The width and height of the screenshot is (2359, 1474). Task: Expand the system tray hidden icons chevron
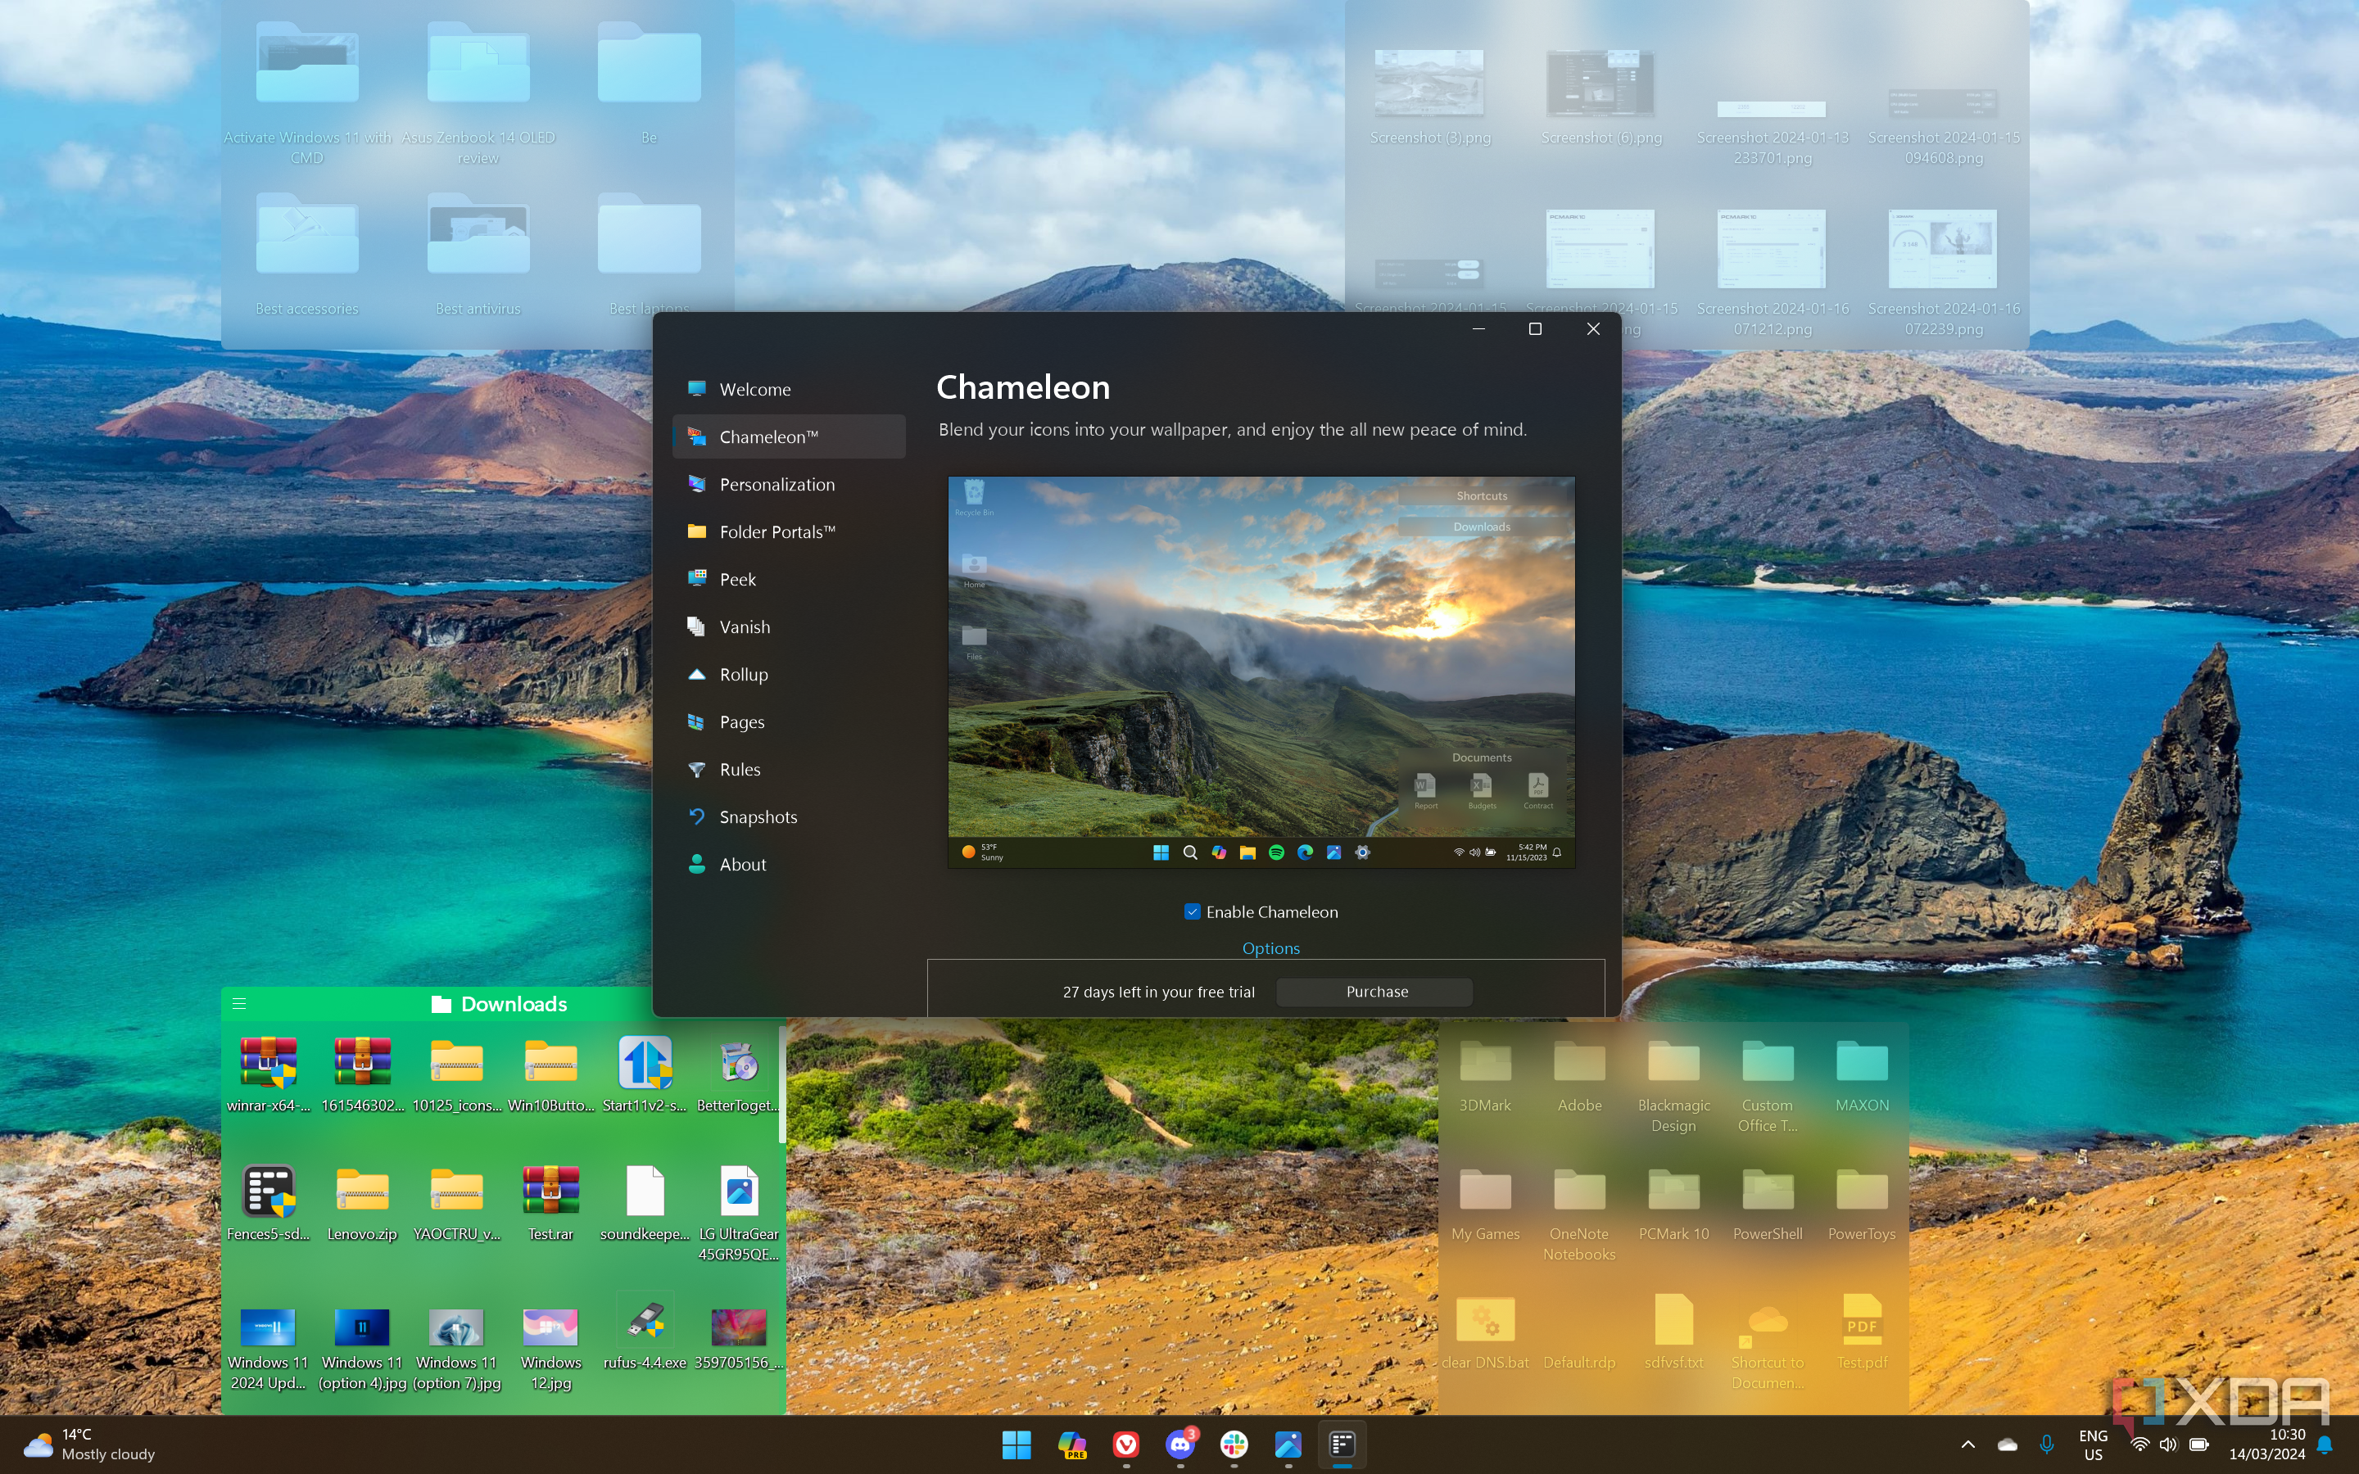point(1967,1445)
